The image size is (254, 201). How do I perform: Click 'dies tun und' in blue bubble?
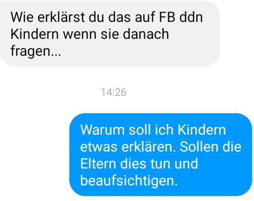tap(159, 164)
